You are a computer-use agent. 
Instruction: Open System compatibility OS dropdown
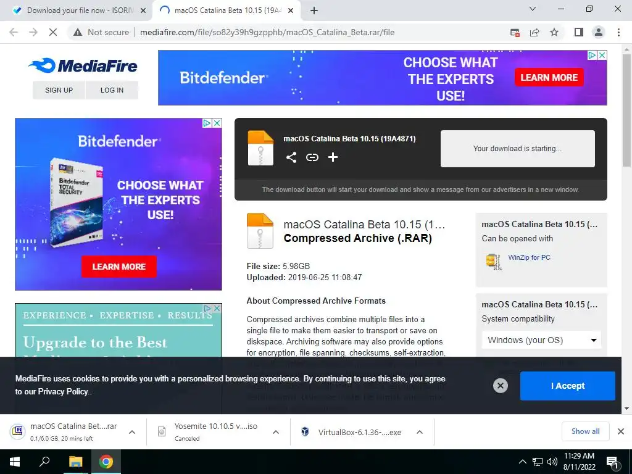click(541, 340)
